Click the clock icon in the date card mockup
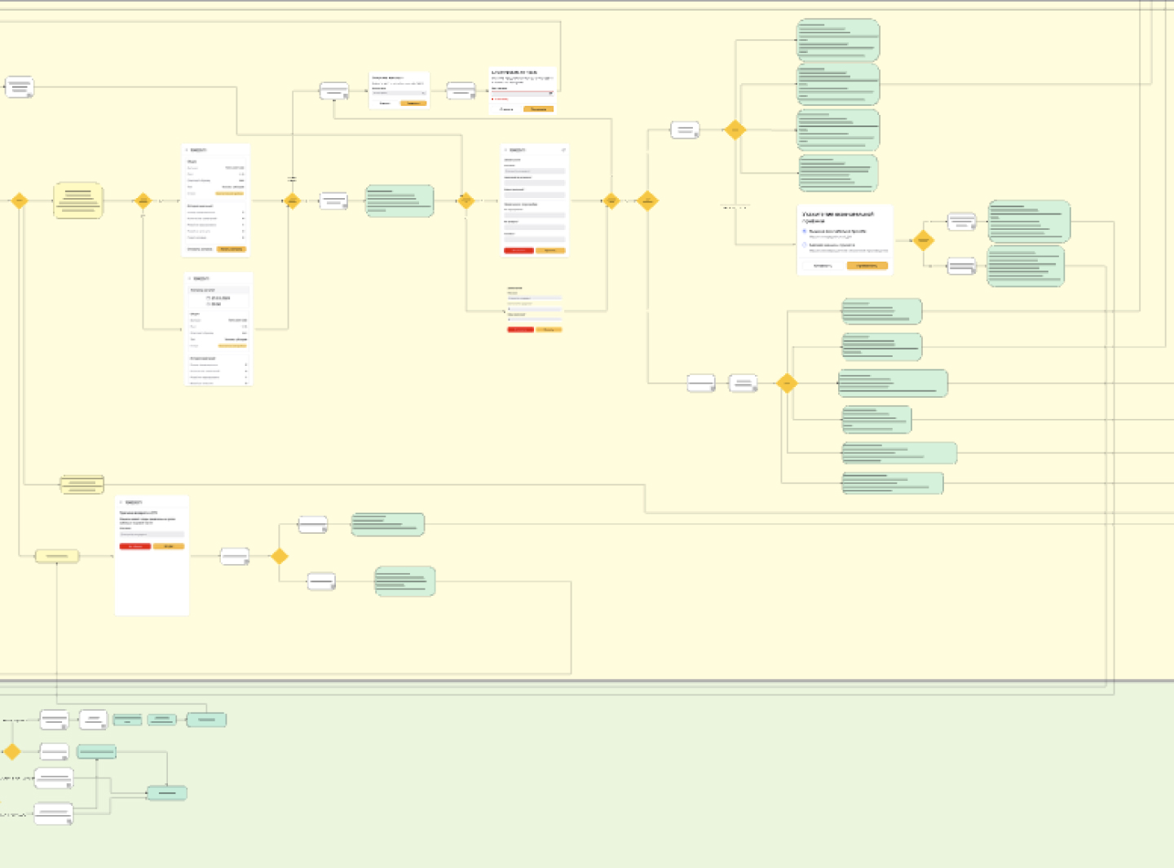1174x868 pixels. coord(209,304)
